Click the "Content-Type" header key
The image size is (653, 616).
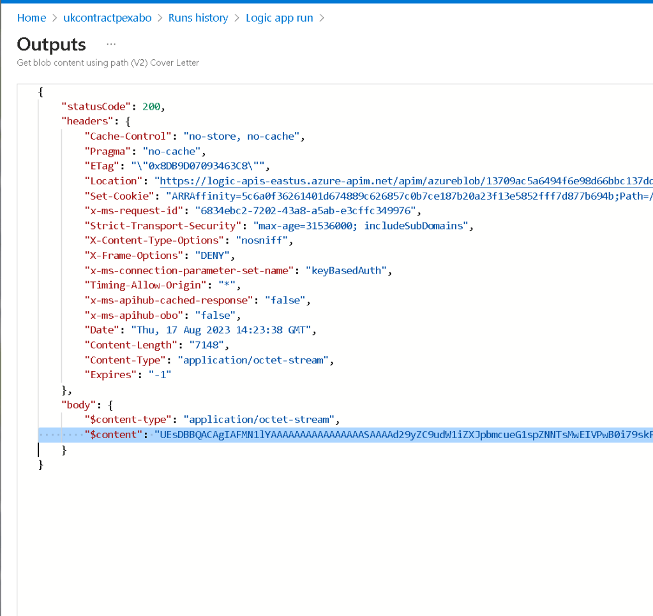pos(125,360)
